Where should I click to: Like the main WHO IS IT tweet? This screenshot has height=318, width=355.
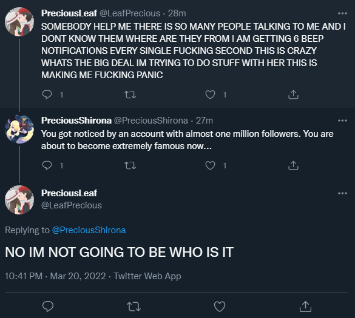coord(220,306)
